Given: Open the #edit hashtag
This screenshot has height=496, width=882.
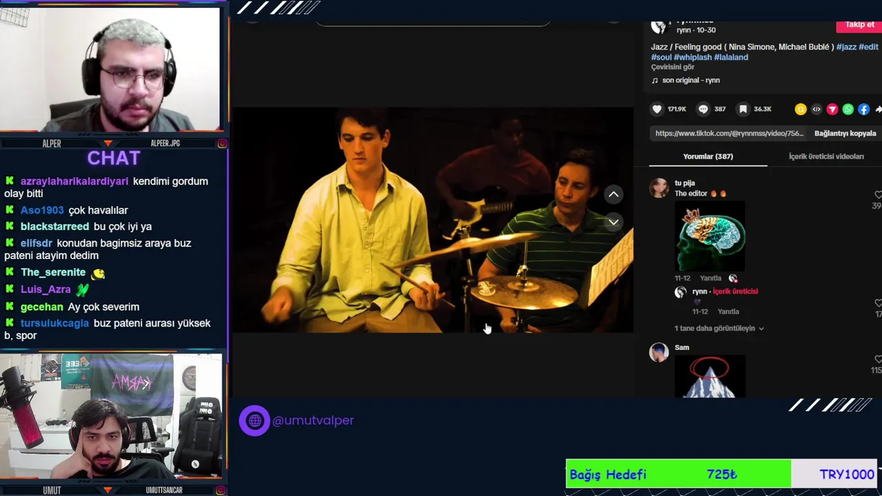Looking at the screenshot, I should coord(868,47).
